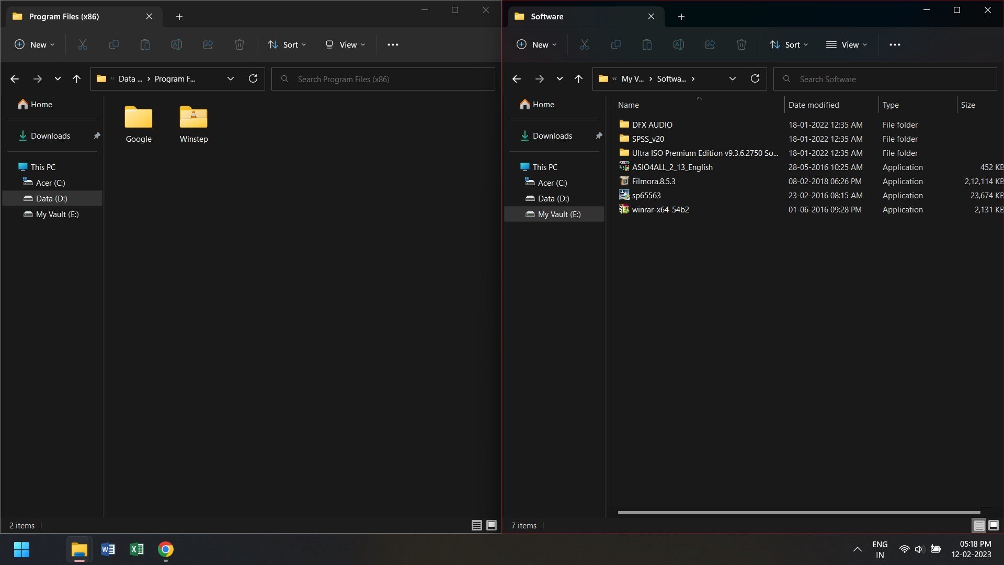Screen dimensions: 1004x565
Task: Open See more options in Software window
Action: 895,45
